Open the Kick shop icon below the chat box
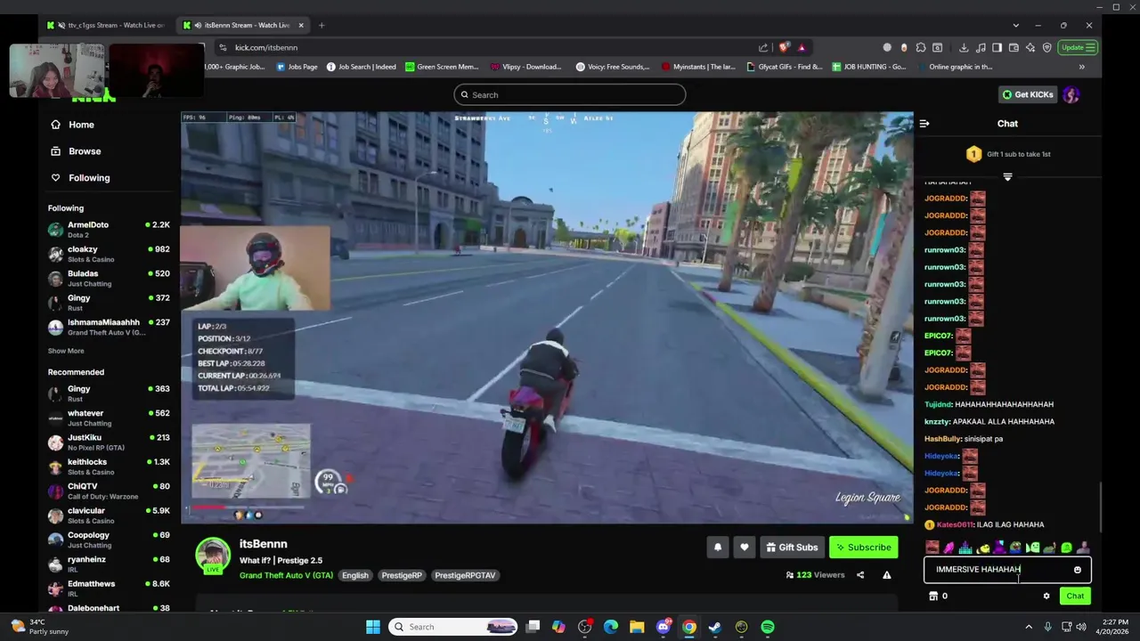This screenshot has height=641, width=1140. tap(933, 596)
